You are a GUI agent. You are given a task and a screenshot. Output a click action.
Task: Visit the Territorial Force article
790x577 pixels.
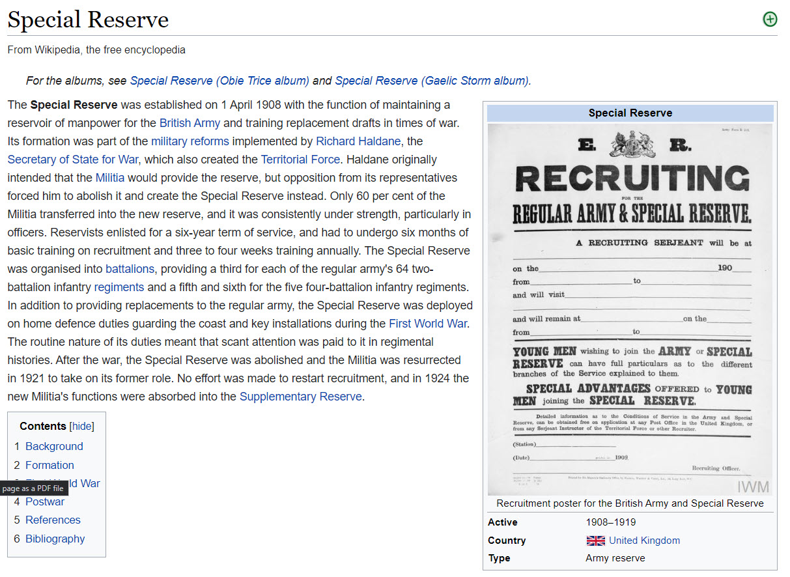pyautogui.click(x=300, y=160)
